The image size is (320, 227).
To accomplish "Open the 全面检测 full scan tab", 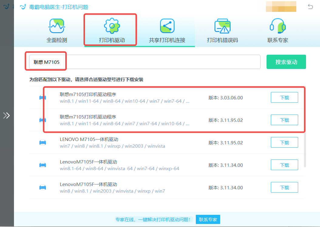I will (x=57, y=31).
